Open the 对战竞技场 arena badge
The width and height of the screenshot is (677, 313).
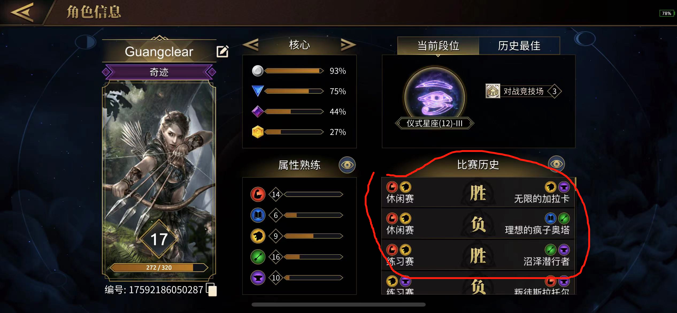[523, 91]
